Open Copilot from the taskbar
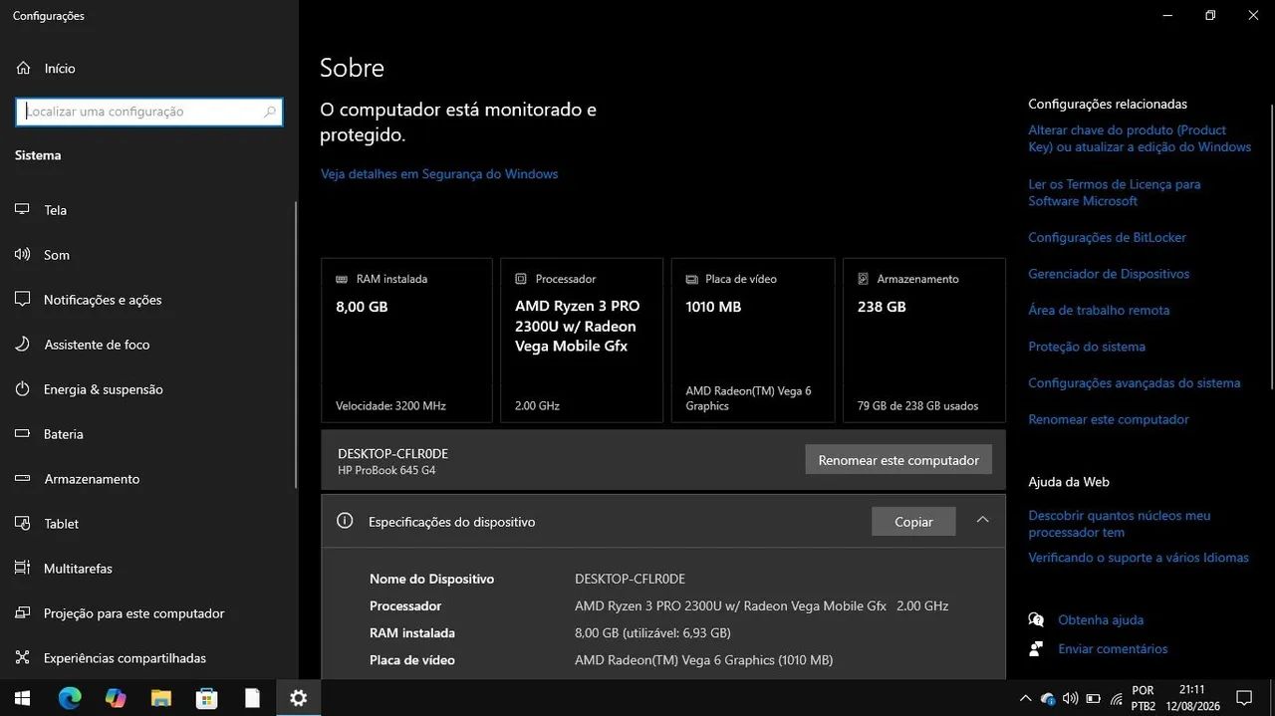The image size is (1275, 716). [116, 698]
